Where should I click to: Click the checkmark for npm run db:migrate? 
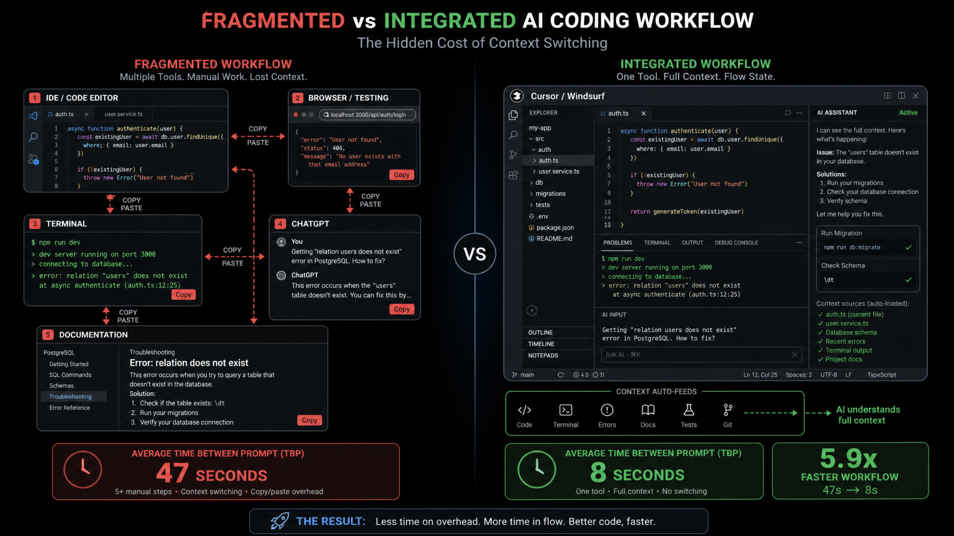click(x=908, y=247)
